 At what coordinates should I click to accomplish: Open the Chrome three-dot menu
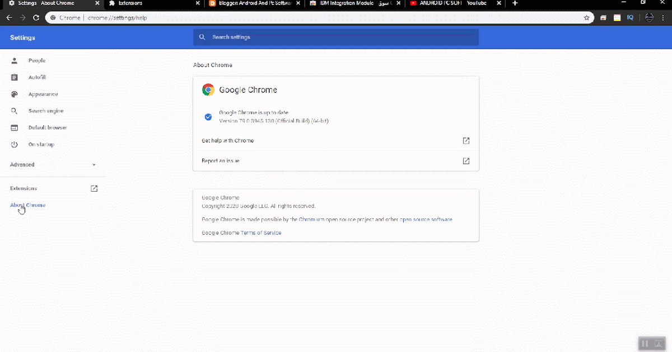pos(664,18)
